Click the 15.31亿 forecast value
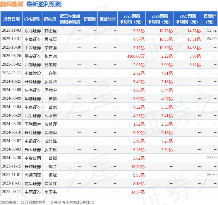Screen dimensions: 218x205 point(194,39)
